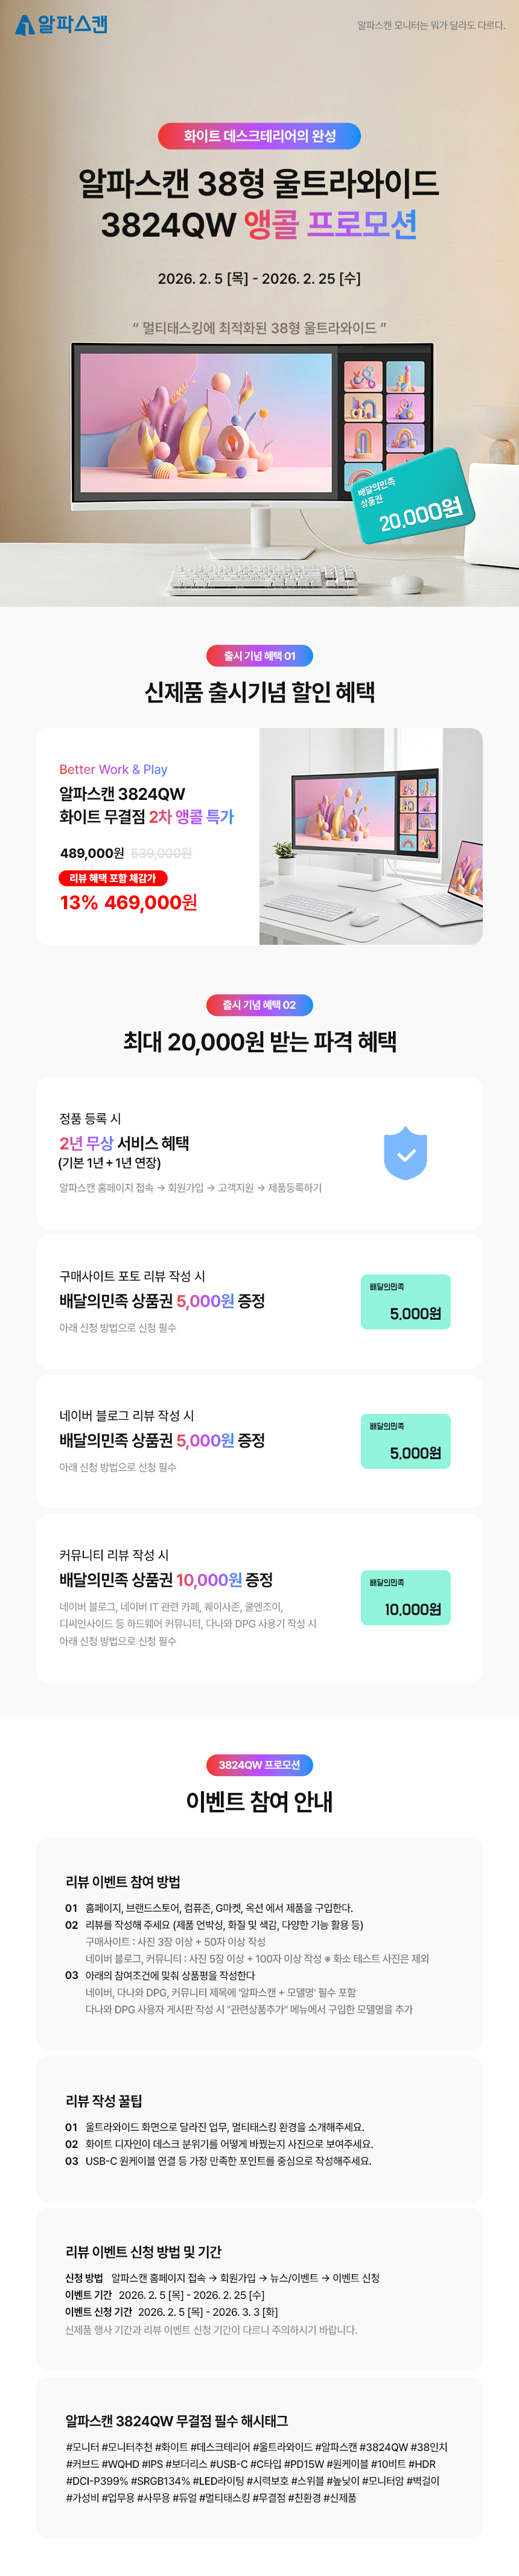Click the 알파스캔 logo at the top

pyautogui.click(x=61, y=24)
